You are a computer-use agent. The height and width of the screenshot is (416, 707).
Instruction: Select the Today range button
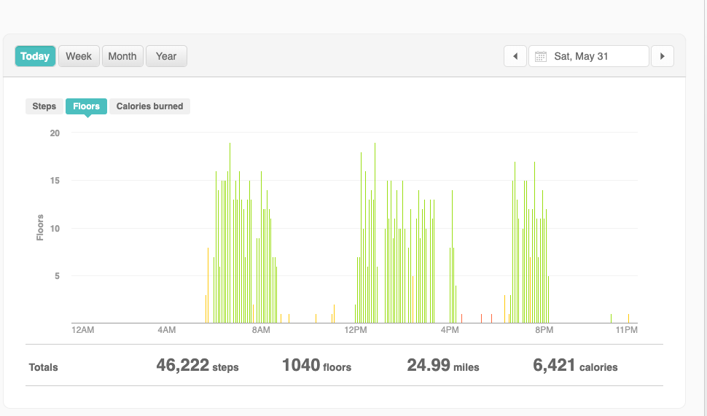point(35,56)
